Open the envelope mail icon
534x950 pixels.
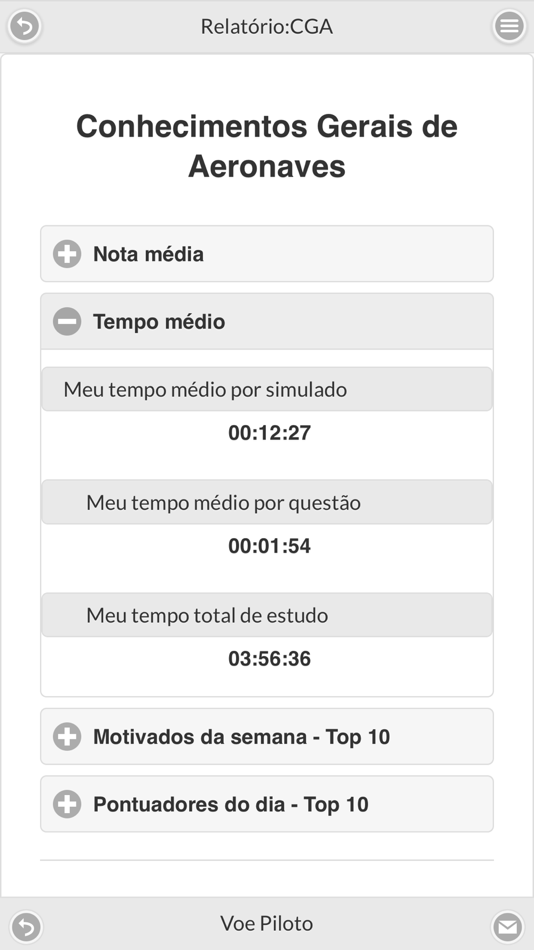click(x=507, y=926)
